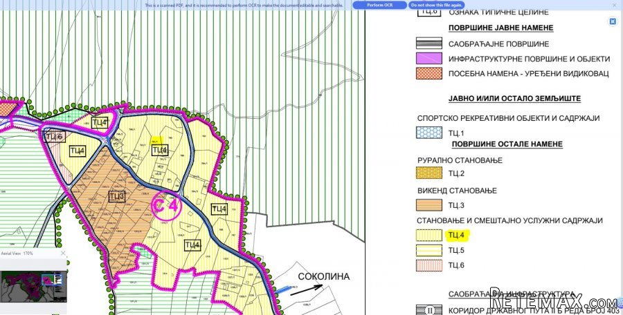Click the blue dotted ТЦ.1 legend swatch

pyautogui.click(x=428, y=133)
